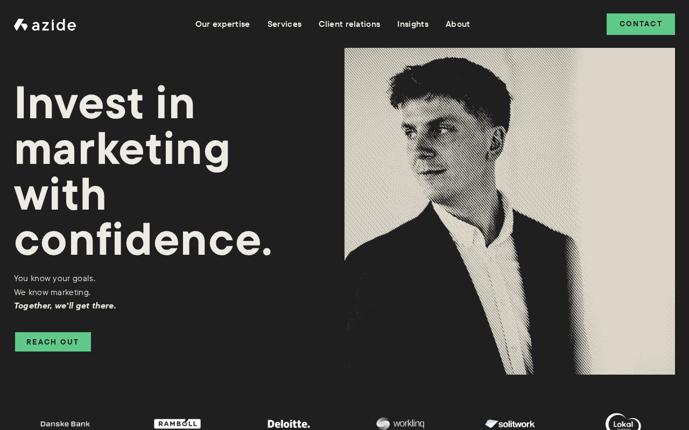Click the We know marketing line
This screenshot has width=689, height=430.
[52, 292]
